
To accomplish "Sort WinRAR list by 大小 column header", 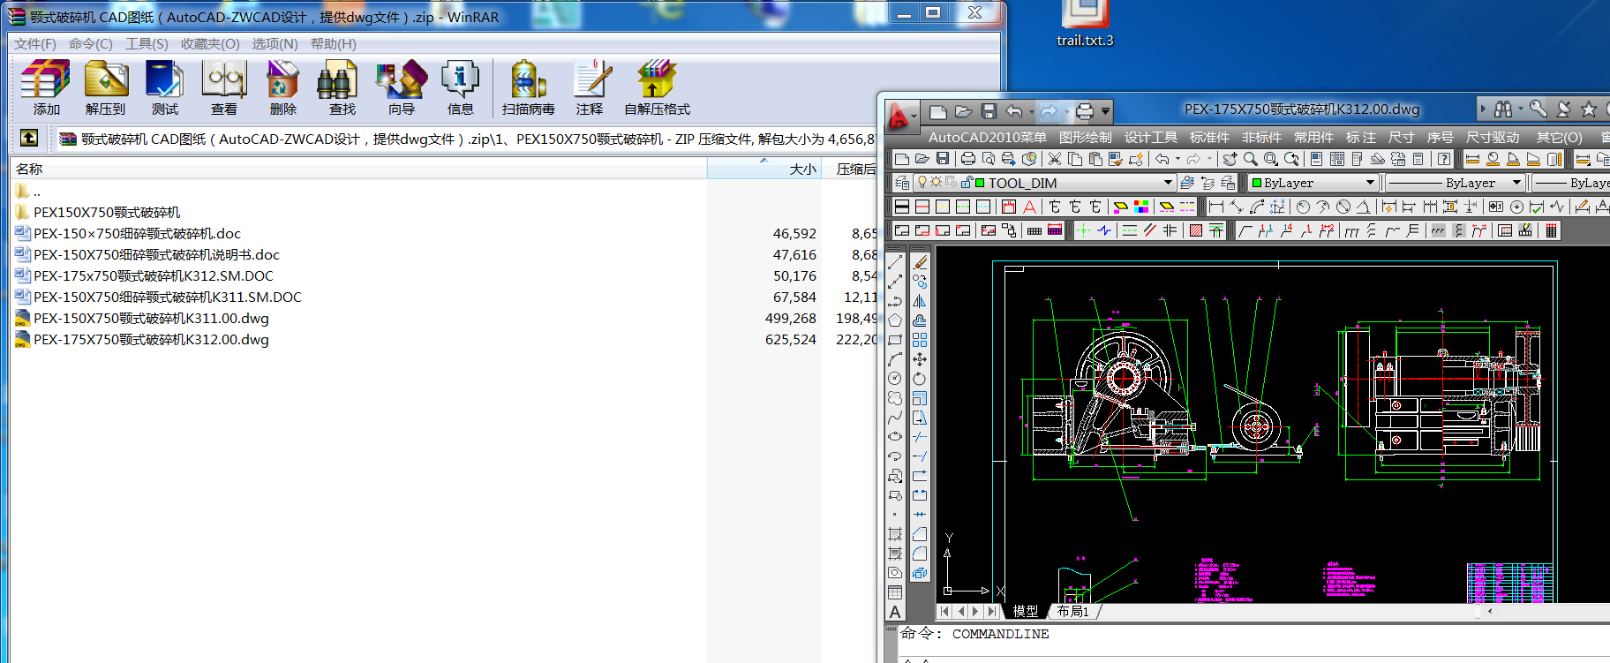I will tap(764, 169).
